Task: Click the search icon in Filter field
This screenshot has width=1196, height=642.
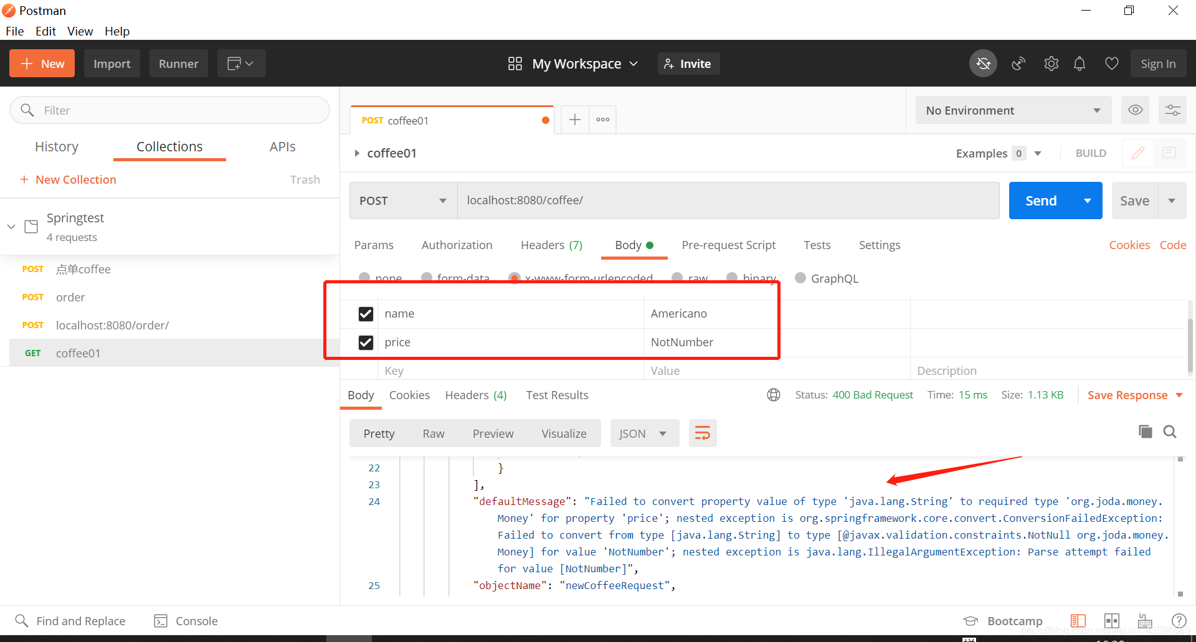Action: point(27,110)
